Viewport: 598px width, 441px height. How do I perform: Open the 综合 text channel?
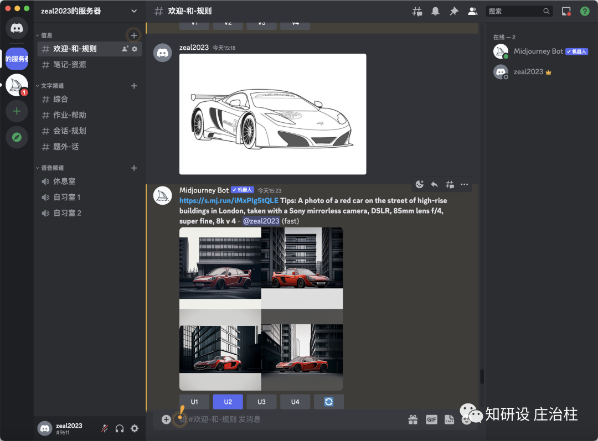(90, 100)
